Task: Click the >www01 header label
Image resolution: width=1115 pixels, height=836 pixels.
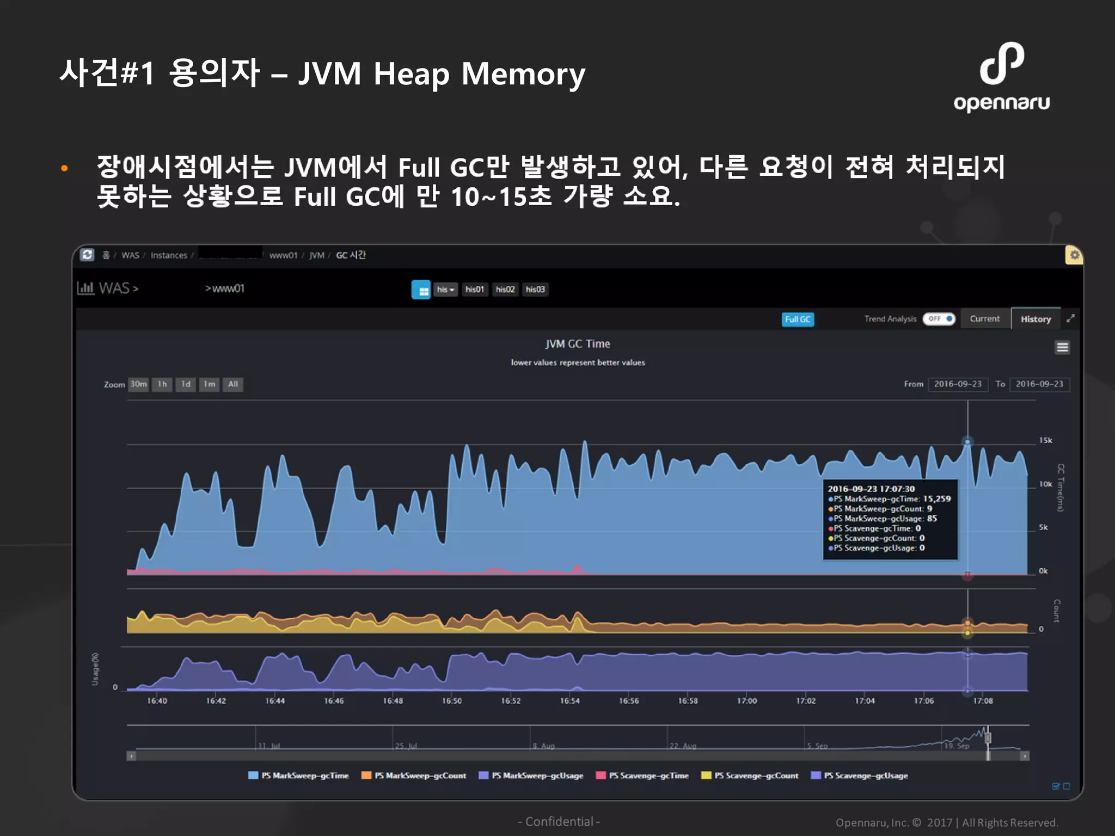Action: tap(224, 288)
